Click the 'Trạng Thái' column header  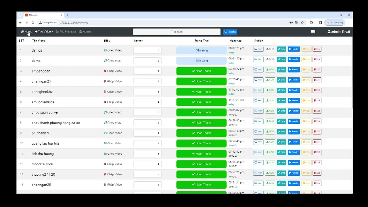point(202,41)
